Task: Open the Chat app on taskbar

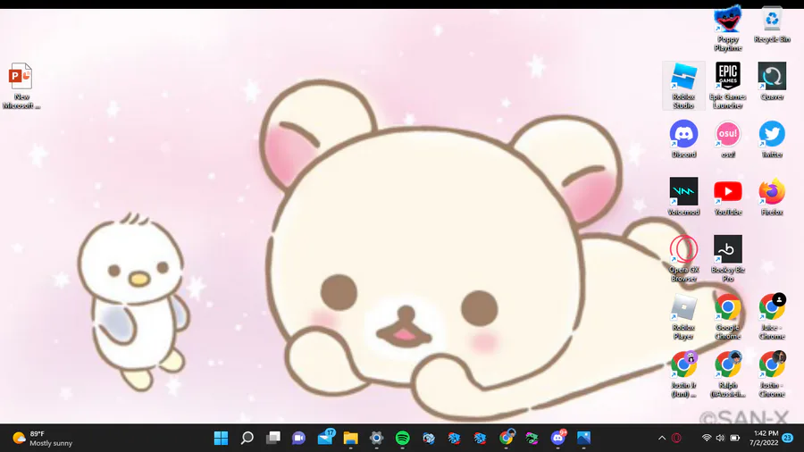Action: pyautogui.click(x=299, y=439)
